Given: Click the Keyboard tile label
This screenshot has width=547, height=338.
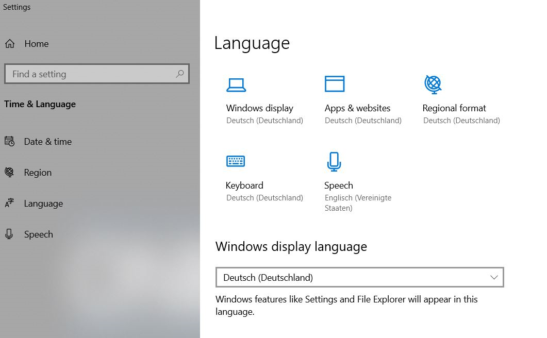Looking at the screenshot, I should click(x=244, y=185).
